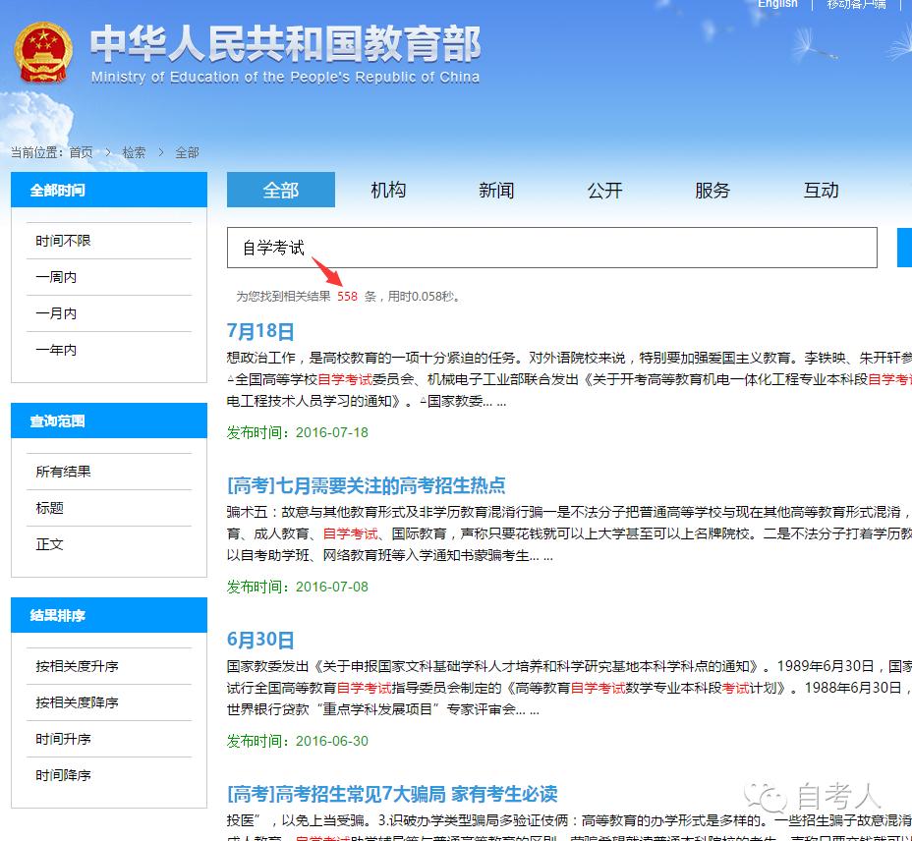Switch to the 新闻 tab
Screen dimensions: 912x841
click(496, 190)
